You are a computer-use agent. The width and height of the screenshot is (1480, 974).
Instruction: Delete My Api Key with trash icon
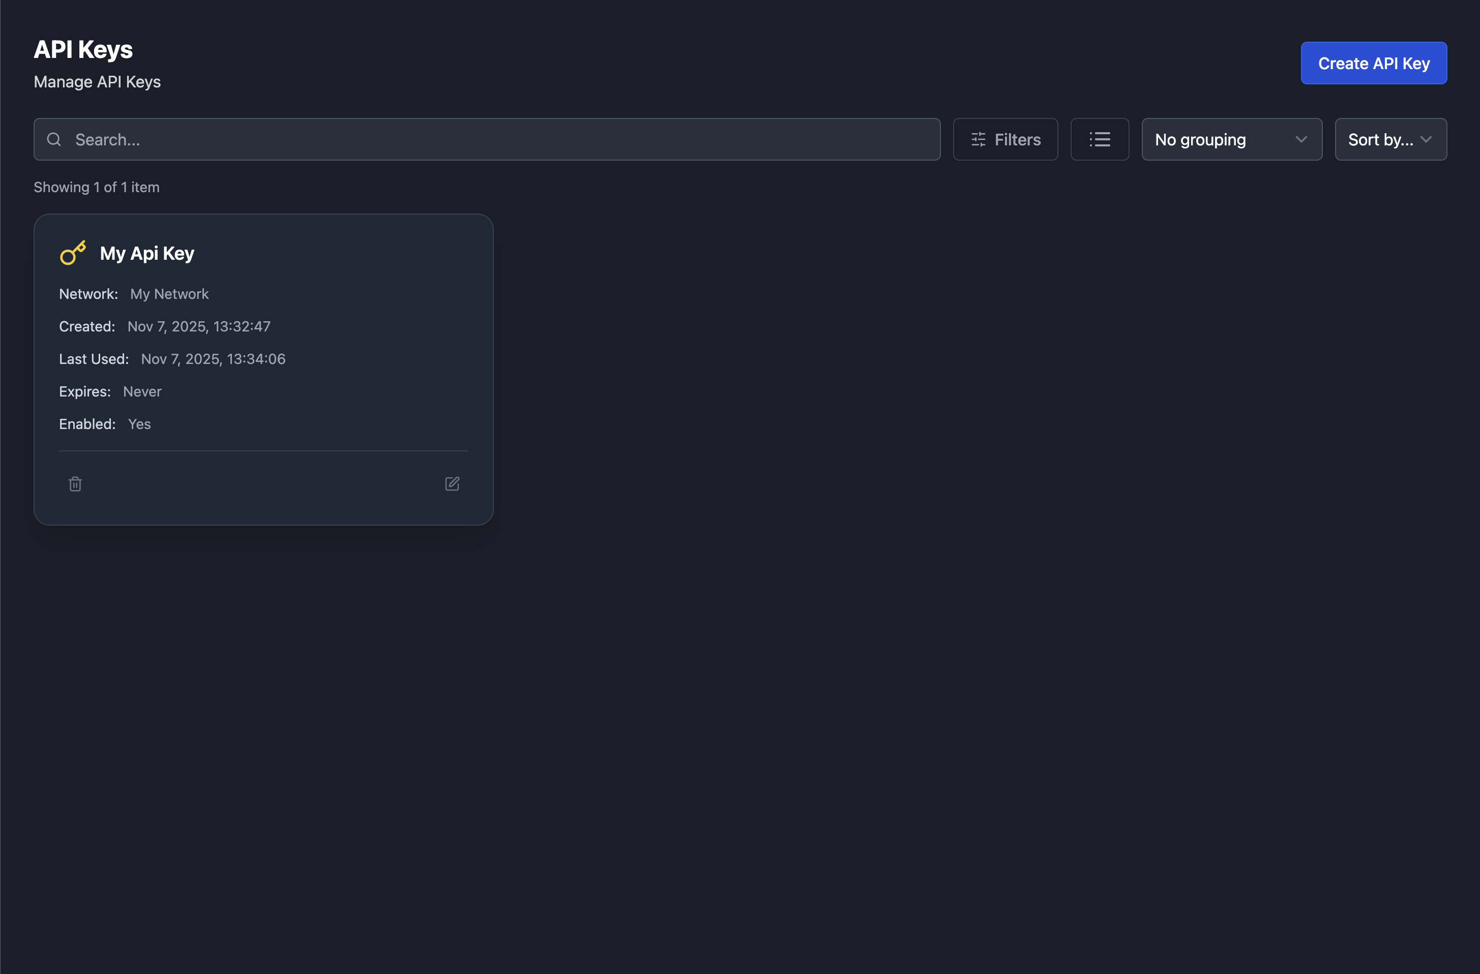75,483
